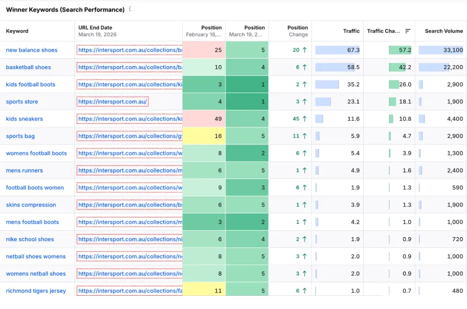The height and width of the screenshot is (309, 467).
Task: Click the search volume value 590
Action: pos(457,188)
